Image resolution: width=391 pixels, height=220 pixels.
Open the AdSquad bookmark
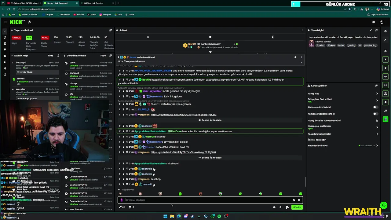click(47, 15)
